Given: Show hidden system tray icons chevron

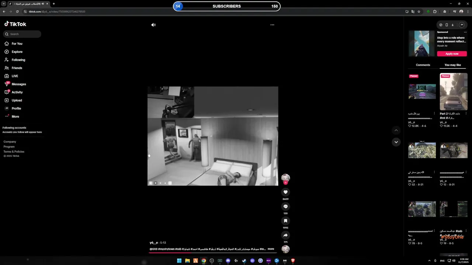Looking at the screenshot, I should [429, 261].
